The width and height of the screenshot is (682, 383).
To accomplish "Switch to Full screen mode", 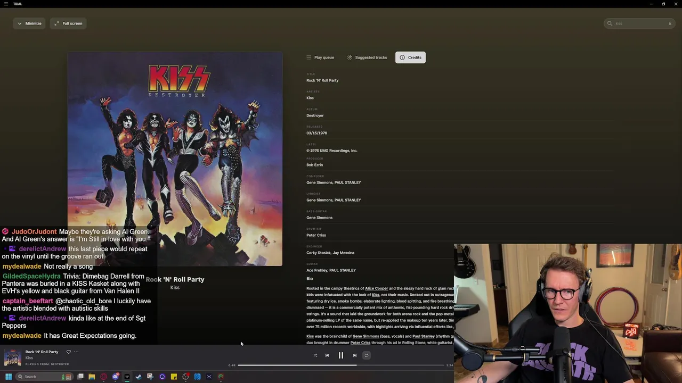I will (68, 23).
